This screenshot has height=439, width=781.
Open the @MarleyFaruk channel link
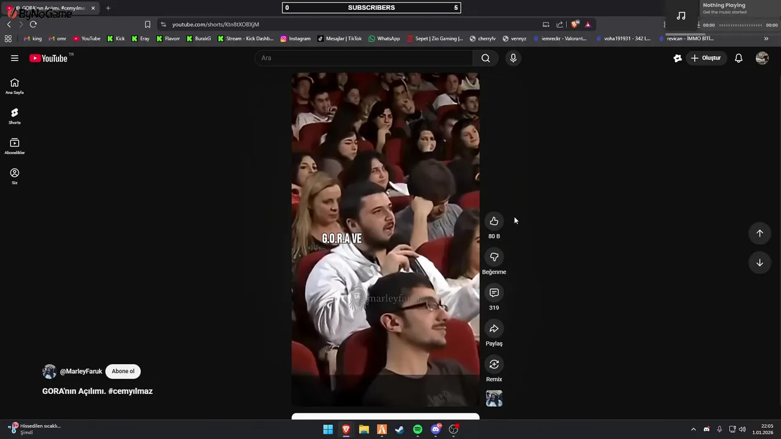pyautogui.click(x=81, y=371)
